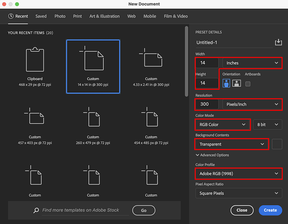Click the save preset download icon
This screenshot has width=288, height=224.
tap(278, 42)
